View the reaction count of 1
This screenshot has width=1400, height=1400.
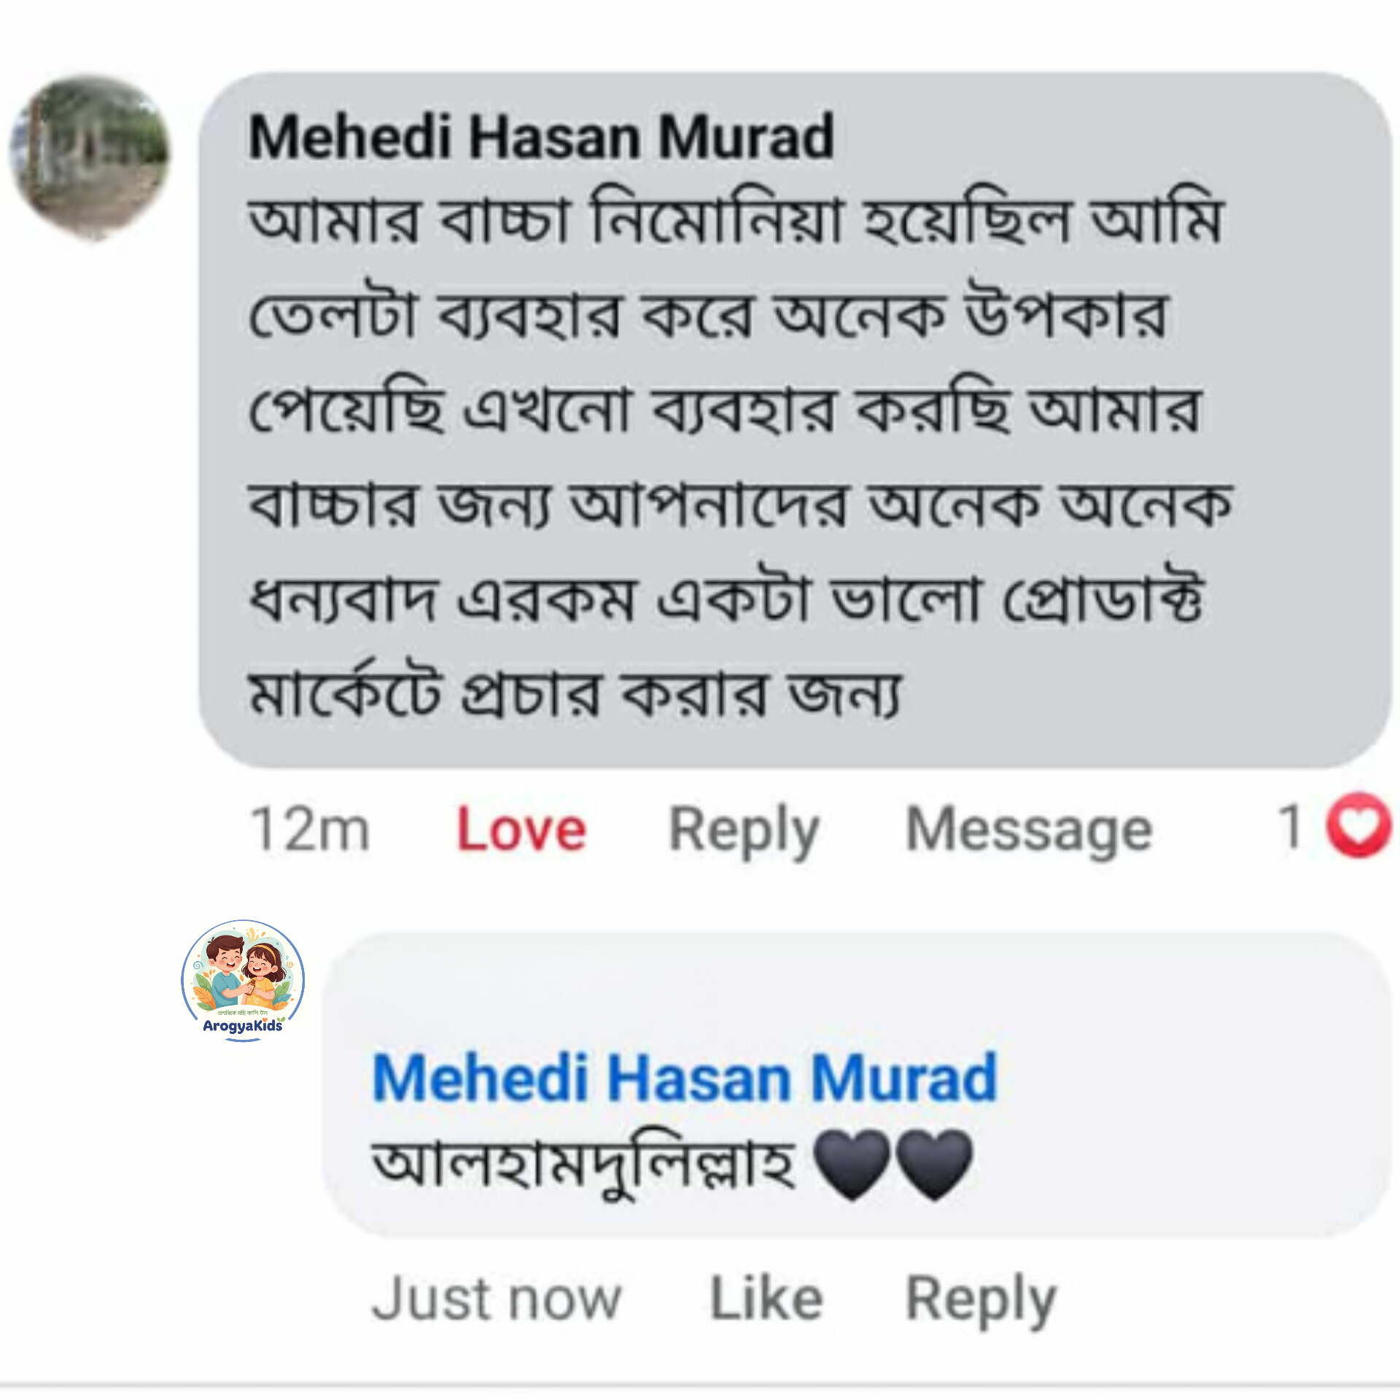[1291, 826]
